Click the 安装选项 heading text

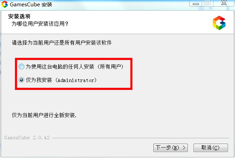coord(19,16)
